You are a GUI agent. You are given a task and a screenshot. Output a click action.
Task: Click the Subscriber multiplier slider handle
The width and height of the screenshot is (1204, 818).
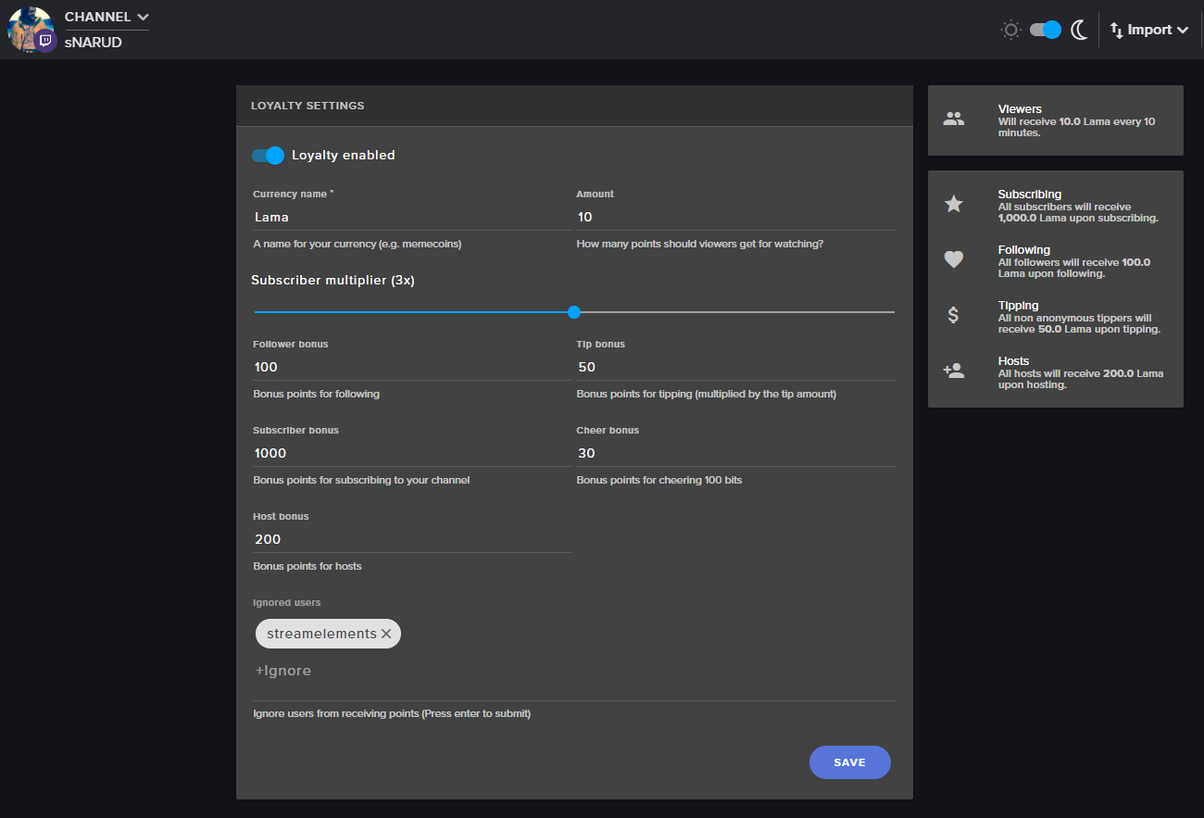click(574, 312)
